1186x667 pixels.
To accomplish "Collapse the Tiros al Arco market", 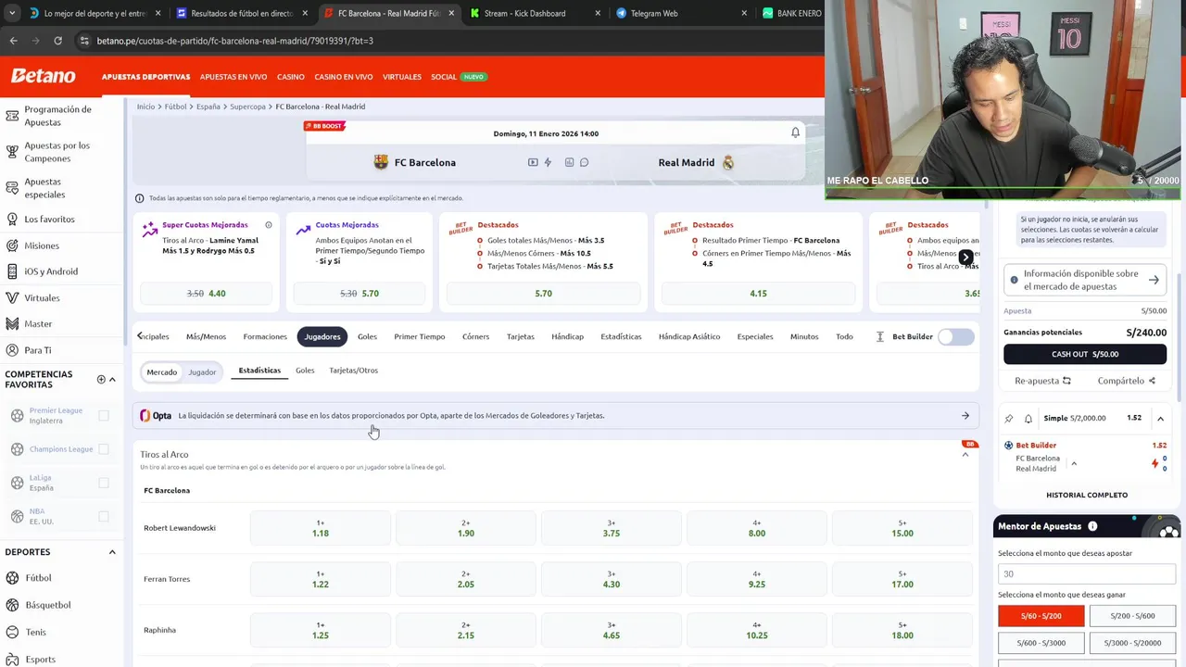I will 965,455.
